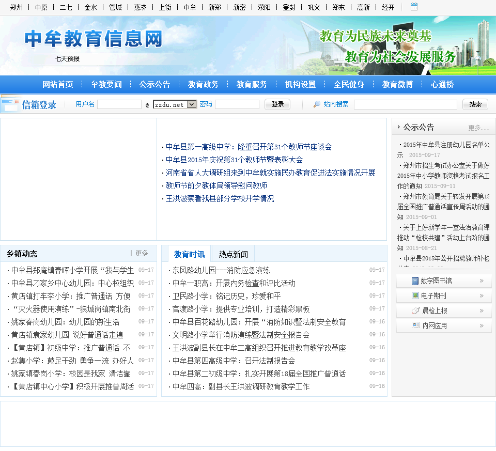
Task: Open the zzdu.net email domain dropdown
Action: pyautogui.click(x=191, y=104)
